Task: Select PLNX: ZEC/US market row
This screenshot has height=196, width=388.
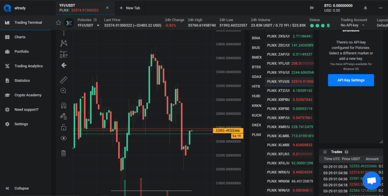Action: (x=289, y=45)
